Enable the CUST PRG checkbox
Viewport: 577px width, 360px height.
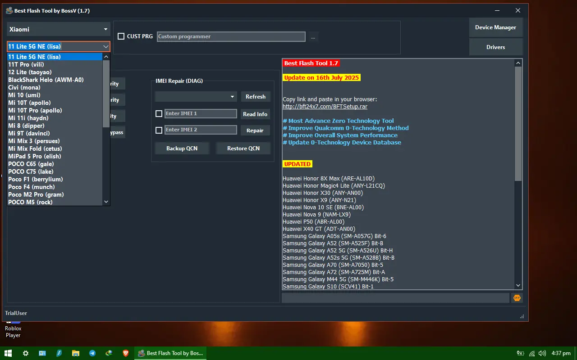121,36
